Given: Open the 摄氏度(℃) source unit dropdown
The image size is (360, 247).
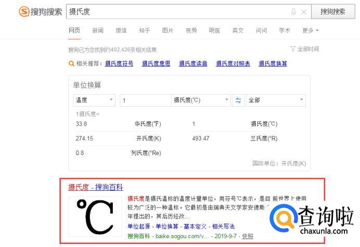Looking at the screenshot, I should (201, 100).
